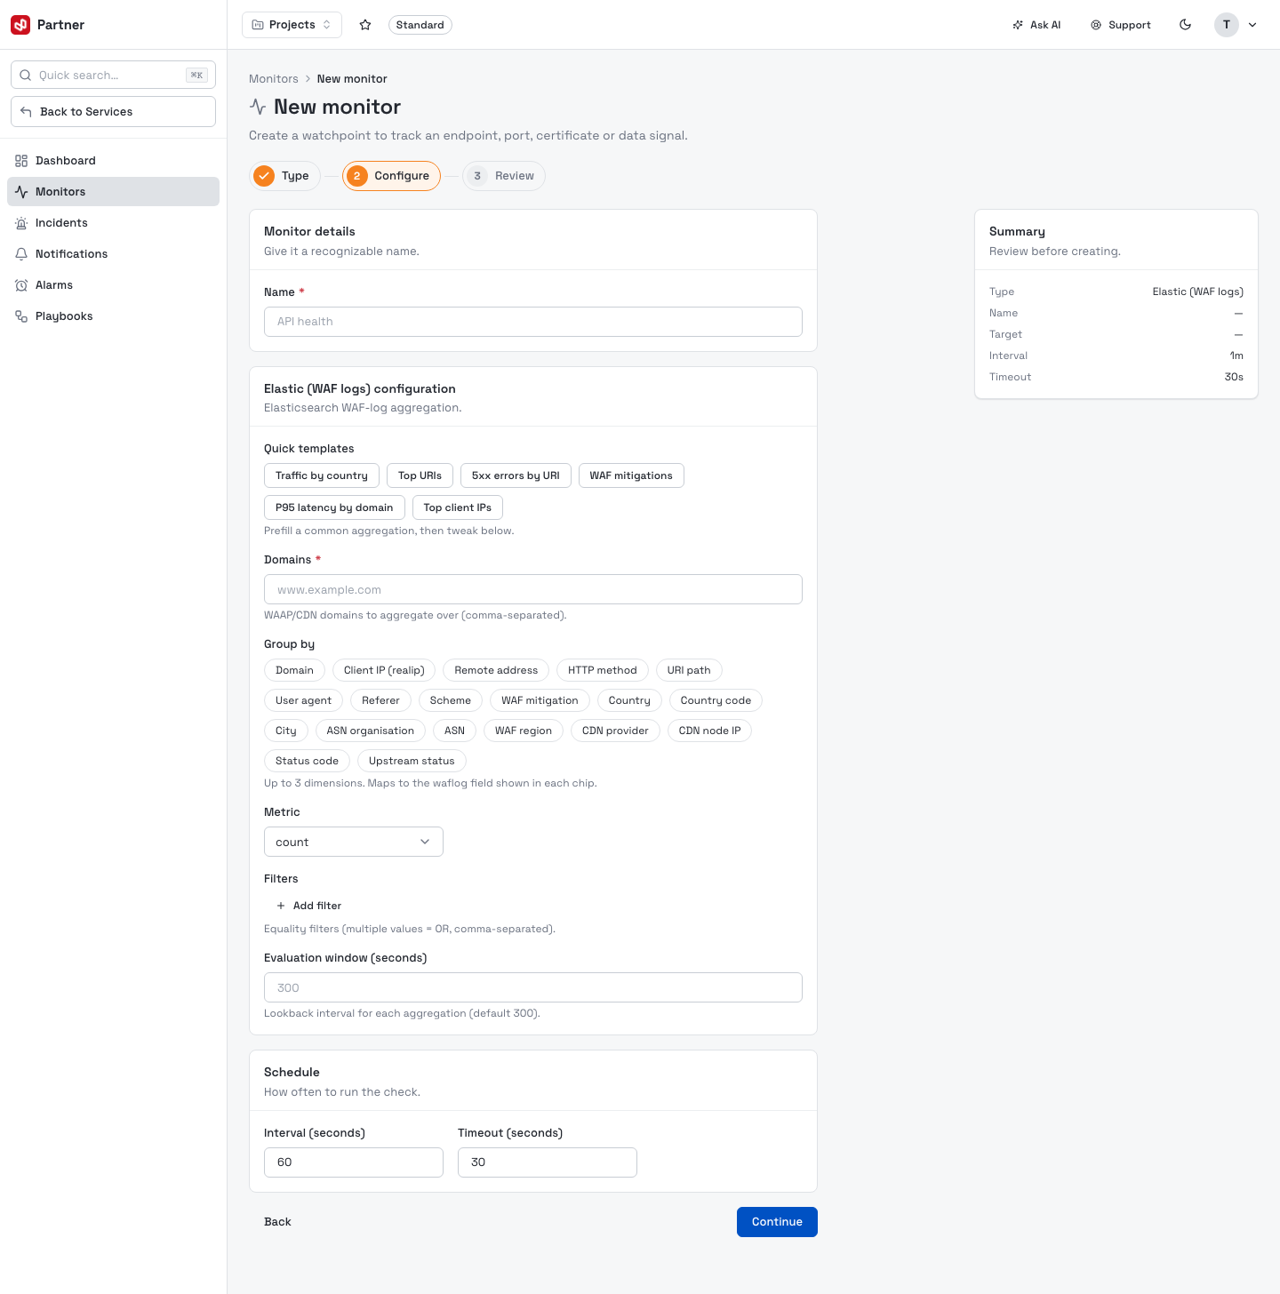Toggle ASN organisation chip
The width and height of the screenshot is (1280, 1294).
tap(371, 731)
